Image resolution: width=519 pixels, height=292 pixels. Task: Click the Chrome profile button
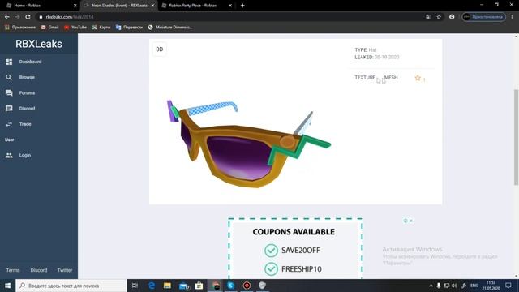(x=484, y=17)
